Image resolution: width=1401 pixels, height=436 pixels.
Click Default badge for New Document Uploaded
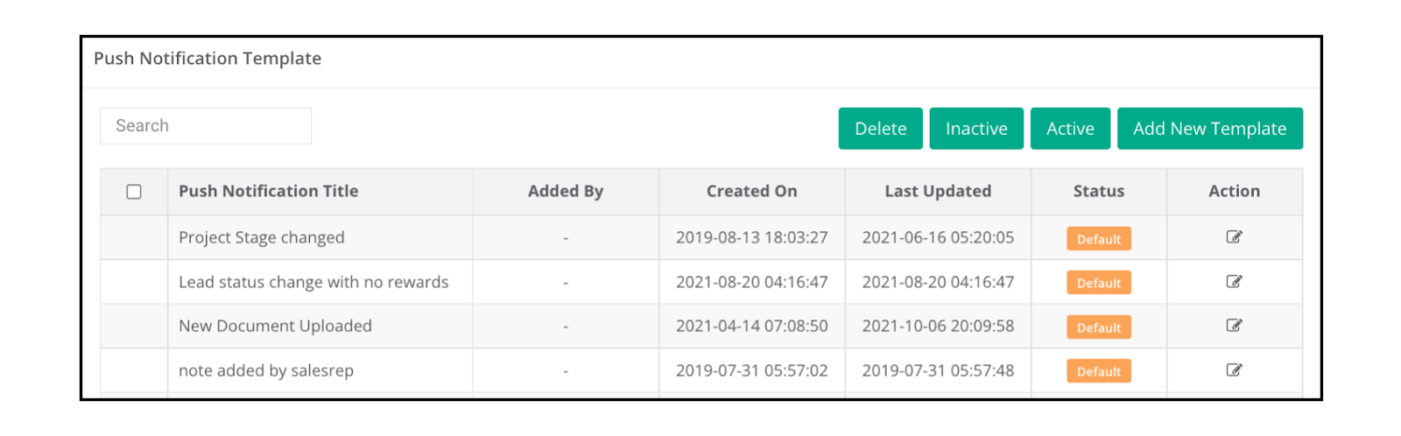(1099, 327)
